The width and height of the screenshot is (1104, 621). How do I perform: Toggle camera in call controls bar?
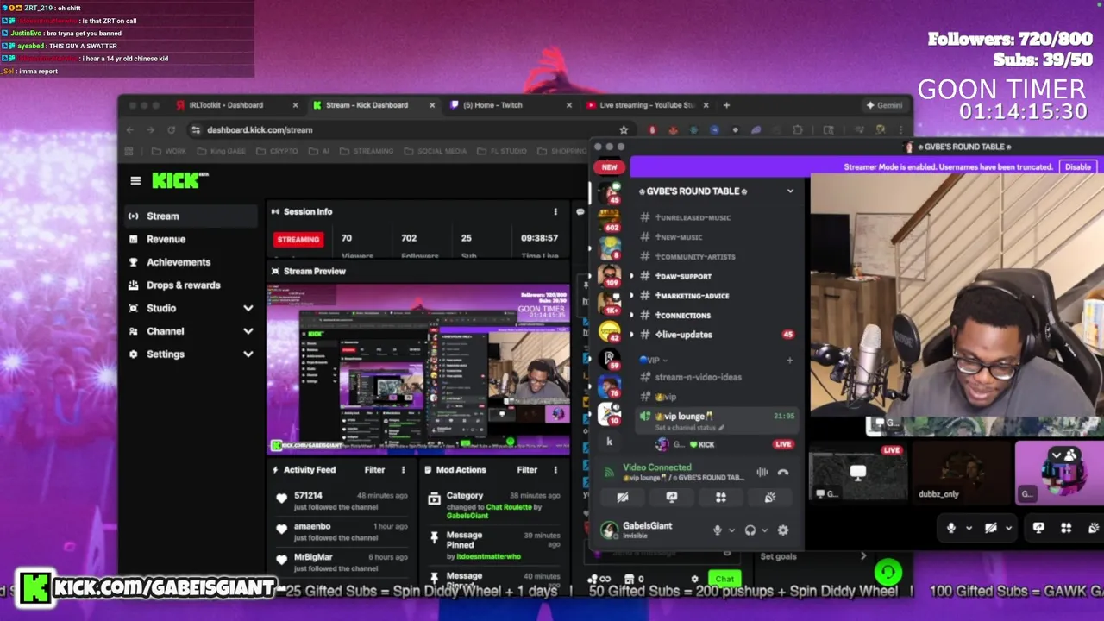pos(991,528)
